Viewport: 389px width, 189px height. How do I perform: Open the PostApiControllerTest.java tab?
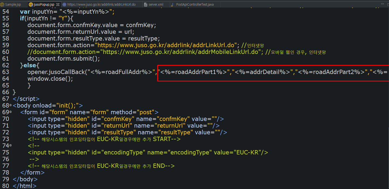(x=194, y=5)
